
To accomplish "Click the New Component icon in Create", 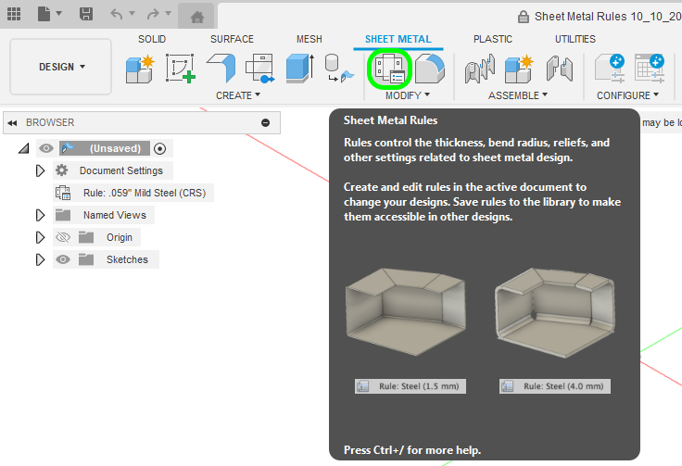I will pyautogui.click(x=140, y=69).
